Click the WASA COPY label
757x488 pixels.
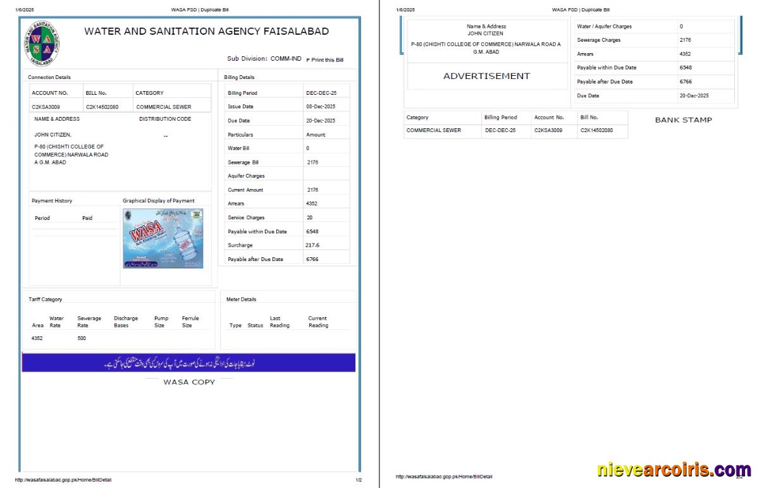(x=189, y=382)
